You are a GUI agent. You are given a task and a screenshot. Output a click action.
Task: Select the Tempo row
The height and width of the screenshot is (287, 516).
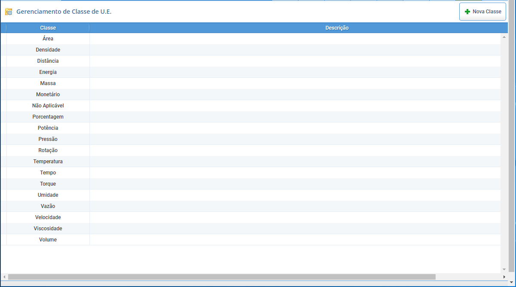tap(251, 173)
